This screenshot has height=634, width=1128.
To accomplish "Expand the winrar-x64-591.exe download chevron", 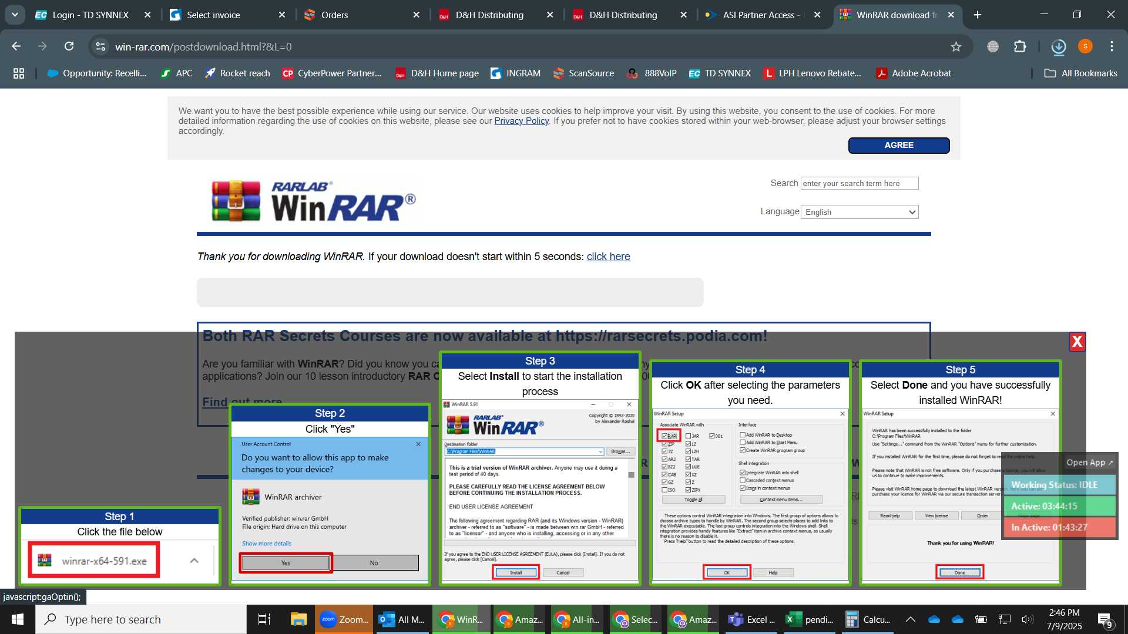I will click(194, 561).
